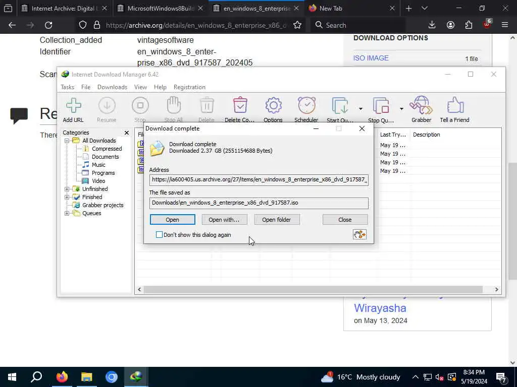Click the tracking protection shield icon

point(83,25)
